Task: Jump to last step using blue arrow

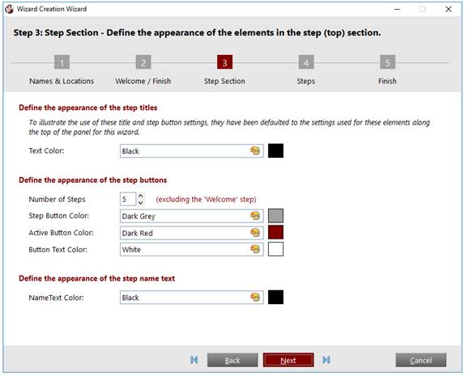Action: 326,360
